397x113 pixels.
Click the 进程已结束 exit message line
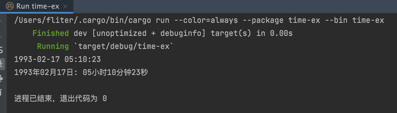click(60, 98)
